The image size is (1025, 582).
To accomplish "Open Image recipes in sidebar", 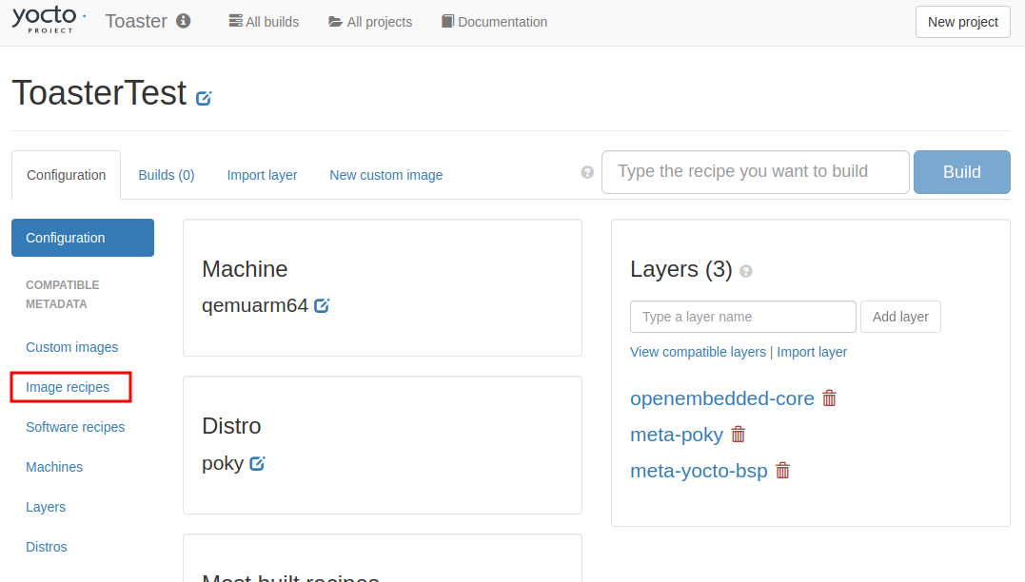I will [68, 387].
